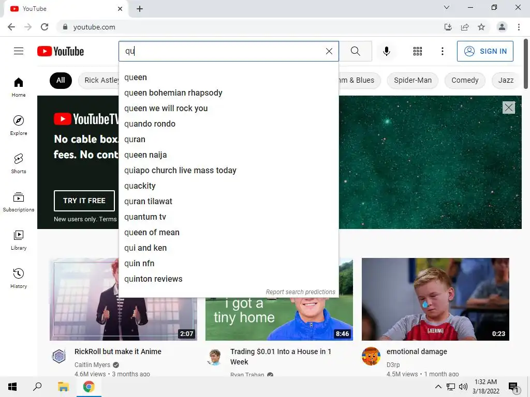Open Chrome three-dot menu

coord(519,27)
